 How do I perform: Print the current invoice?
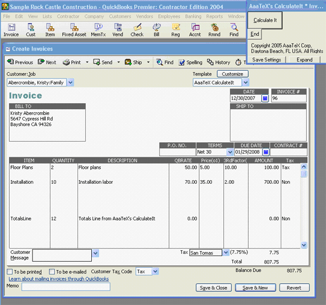[x=72, y=62]
